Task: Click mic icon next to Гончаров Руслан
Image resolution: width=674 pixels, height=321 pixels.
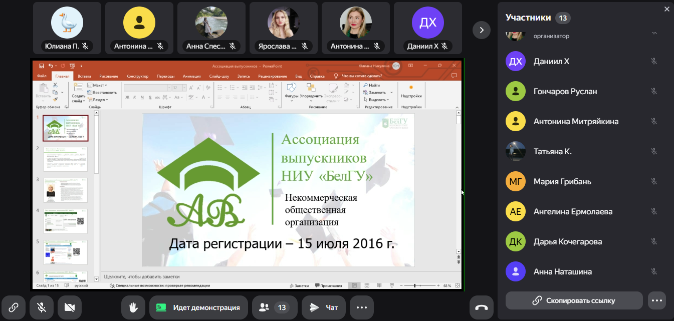Action: click(x=654, y=91)
